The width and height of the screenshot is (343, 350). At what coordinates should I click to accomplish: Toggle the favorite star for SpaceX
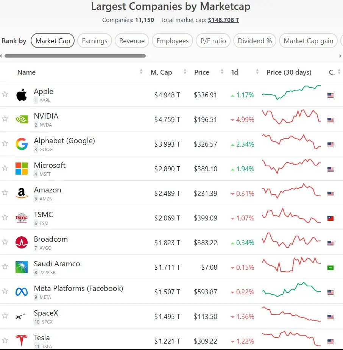5,316
